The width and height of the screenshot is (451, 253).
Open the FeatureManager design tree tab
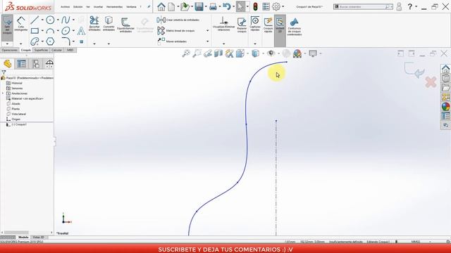pyautogui.click(x=8, y=64)
